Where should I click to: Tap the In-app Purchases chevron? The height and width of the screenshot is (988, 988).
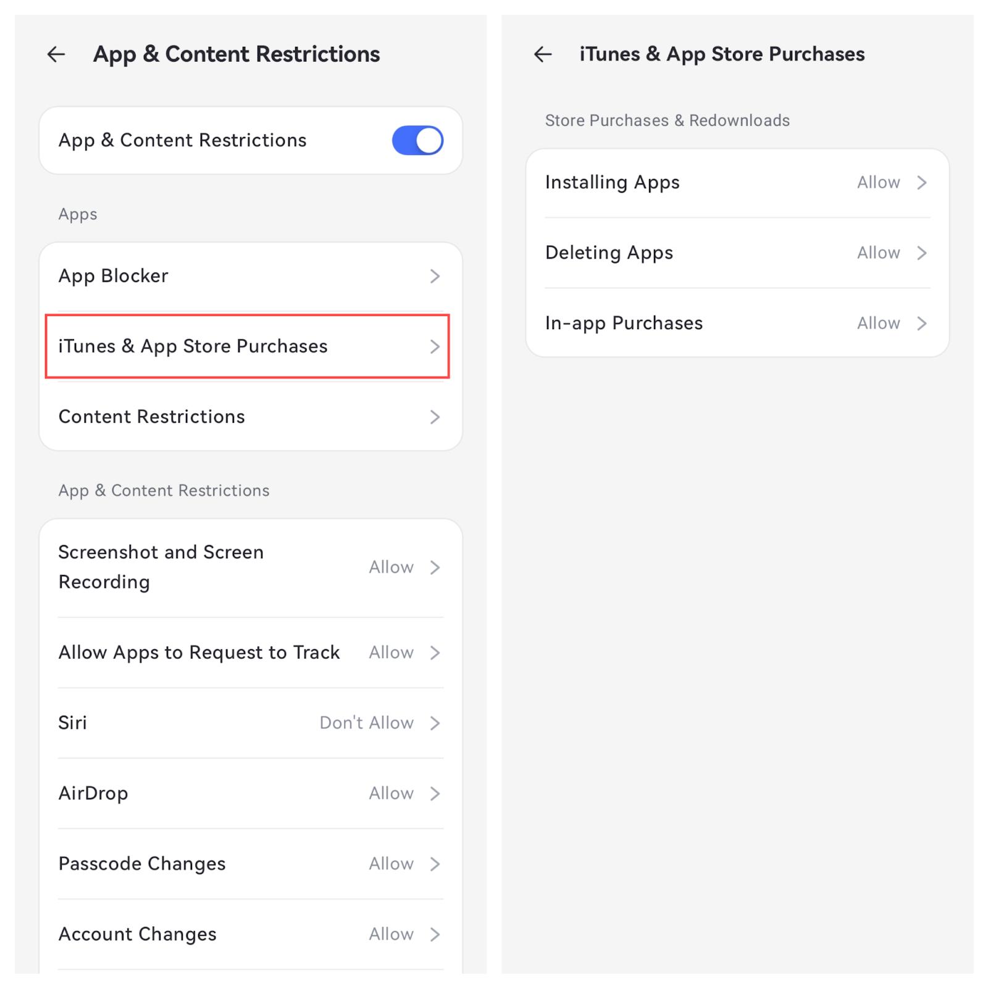pyautogui.click(x=922, y=324)
